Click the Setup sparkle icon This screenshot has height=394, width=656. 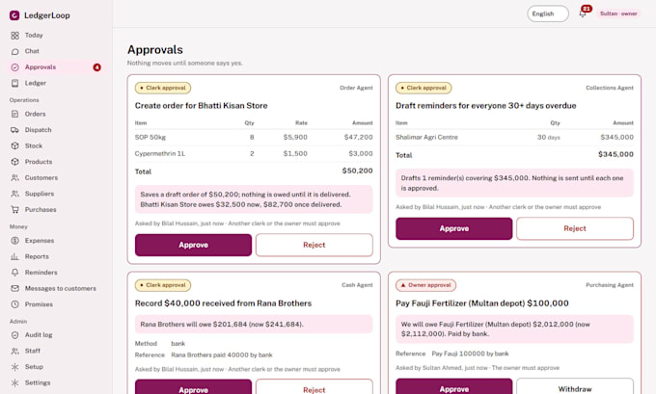pyautogui.click(x=14, y=367)
